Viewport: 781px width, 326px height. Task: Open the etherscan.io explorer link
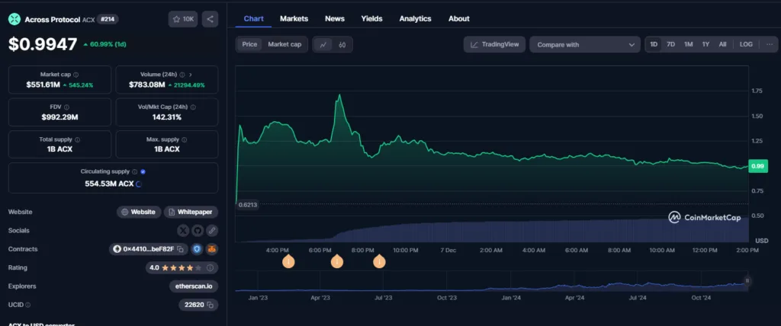[x=194, y=286]
